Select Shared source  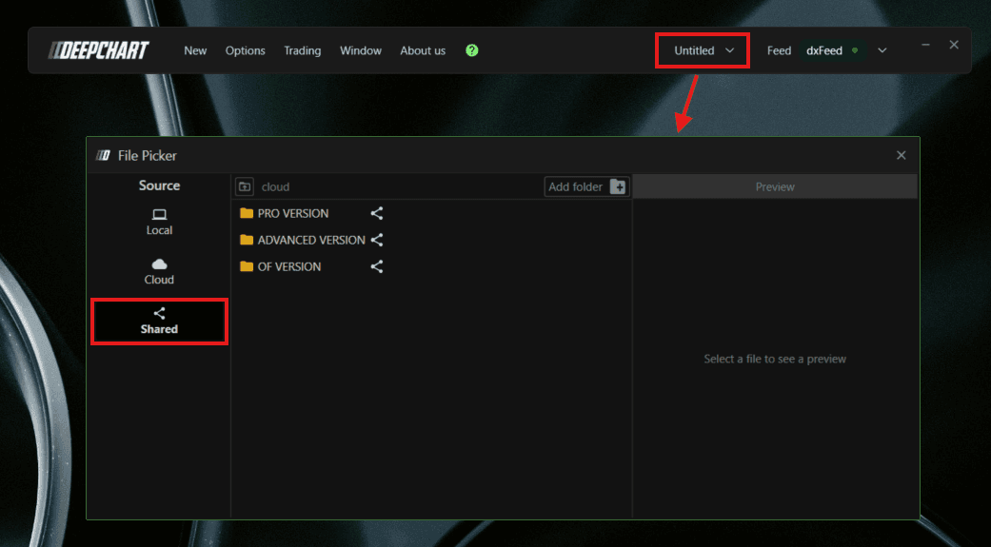click(x=159, y=322)
